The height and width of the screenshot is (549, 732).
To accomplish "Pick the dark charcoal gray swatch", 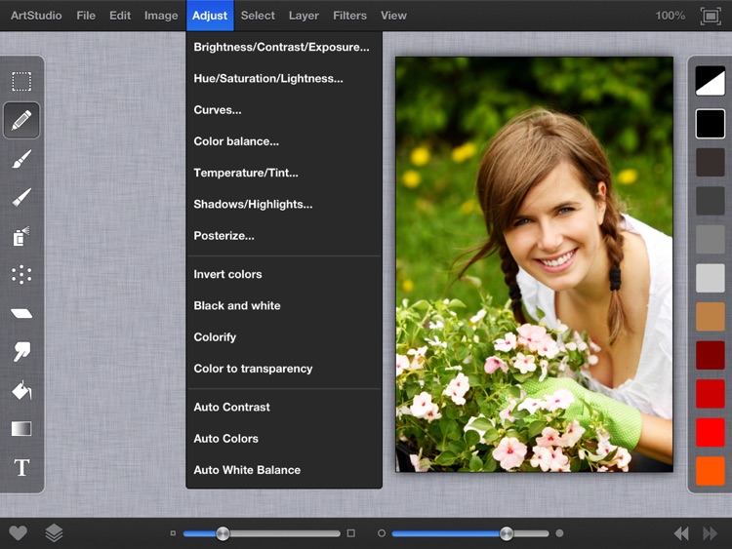I will click(x=711, y=201).
